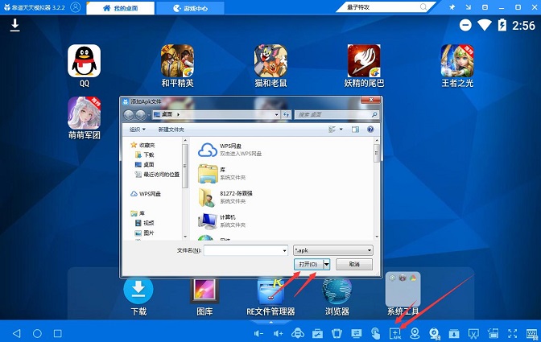The height and width of the screenshot is (342, 541).
Task: Click the download box icon in bottom toolbar
Action: (454, 333)
